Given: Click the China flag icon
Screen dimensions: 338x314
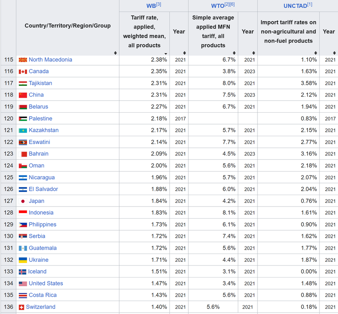Looking at the screenshot, I should (x=23, y=95).
